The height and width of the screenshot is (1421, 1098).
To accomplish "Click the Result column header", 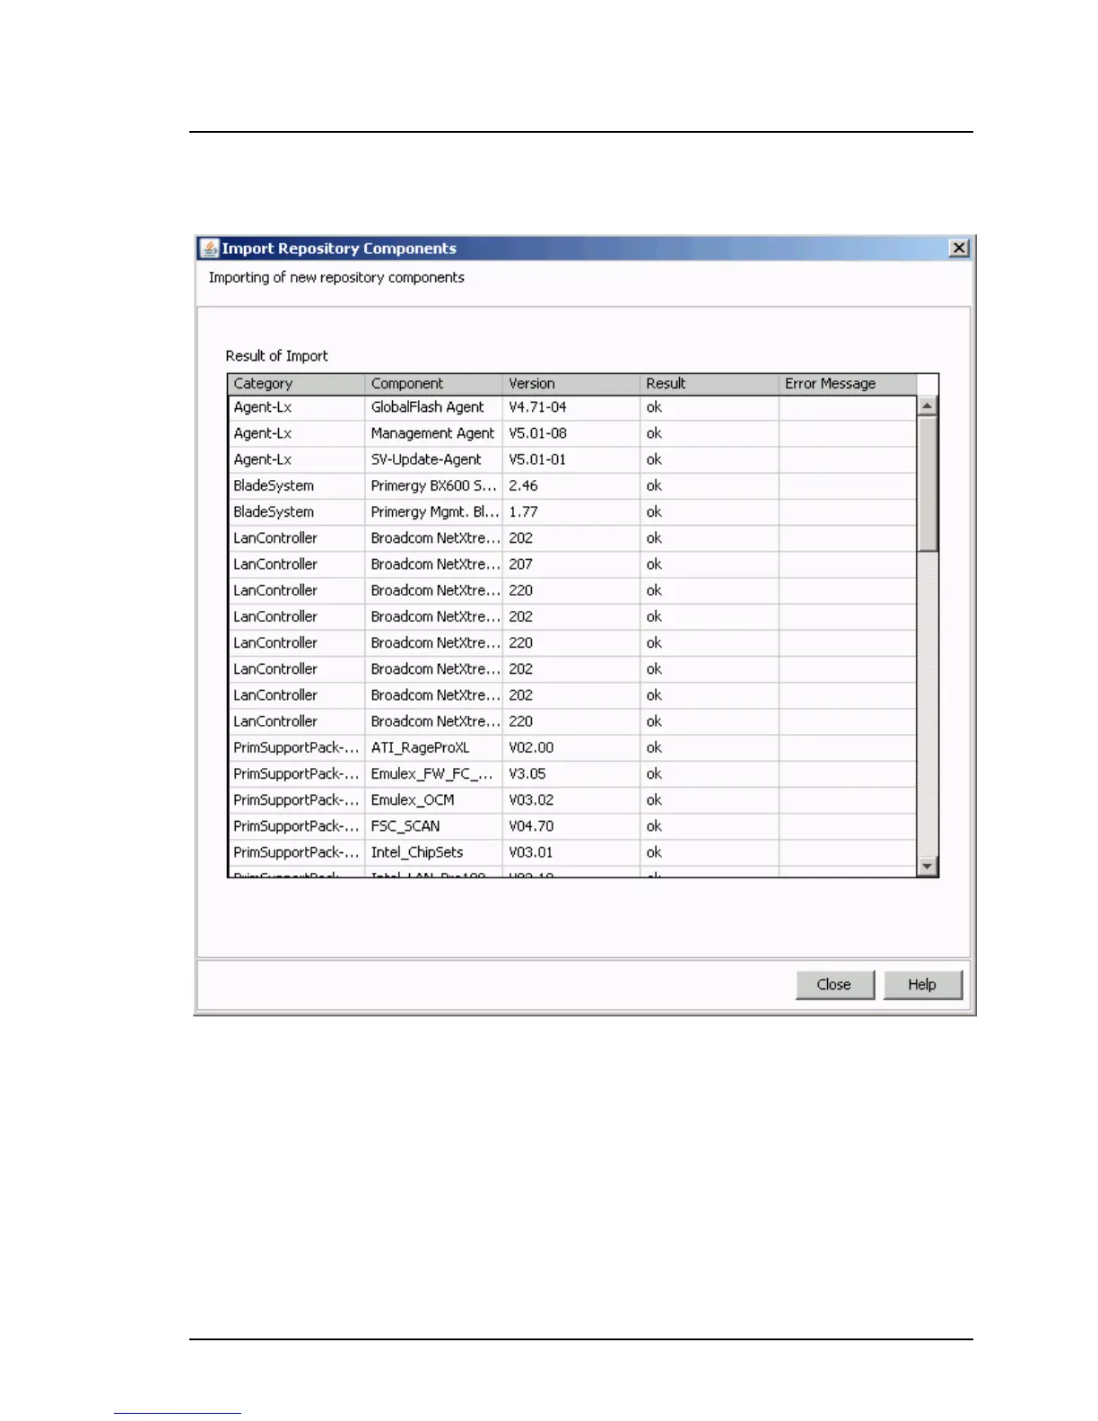I will (709, 384).
